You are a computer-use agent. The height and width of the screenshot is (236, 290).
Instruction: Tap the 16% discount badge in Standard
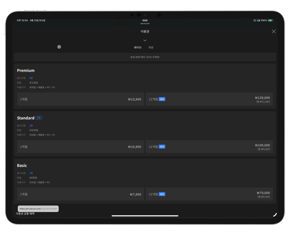[x=162, y=146]
